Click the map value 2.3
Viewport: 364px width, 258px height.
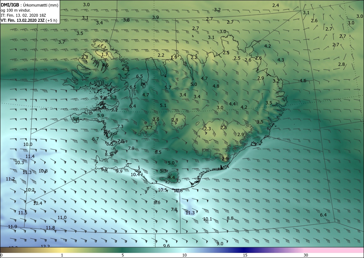tap(207, 128)
